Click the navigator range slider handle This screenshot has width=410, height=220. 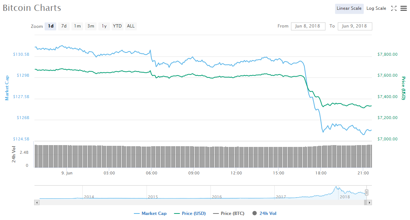pyautogui.click(x=366, y=192)
